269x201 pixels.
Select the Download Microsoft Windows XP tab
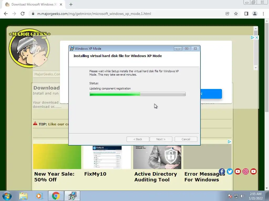coord(33,4)
